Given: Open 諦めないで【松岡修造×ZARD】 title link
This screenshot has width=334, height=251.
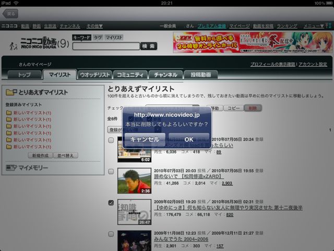Looking at the screenshot, I should pos(189,176).
